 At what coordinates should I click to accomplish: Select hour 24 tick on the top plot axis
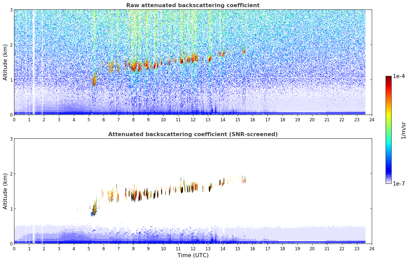coord(372,120)
